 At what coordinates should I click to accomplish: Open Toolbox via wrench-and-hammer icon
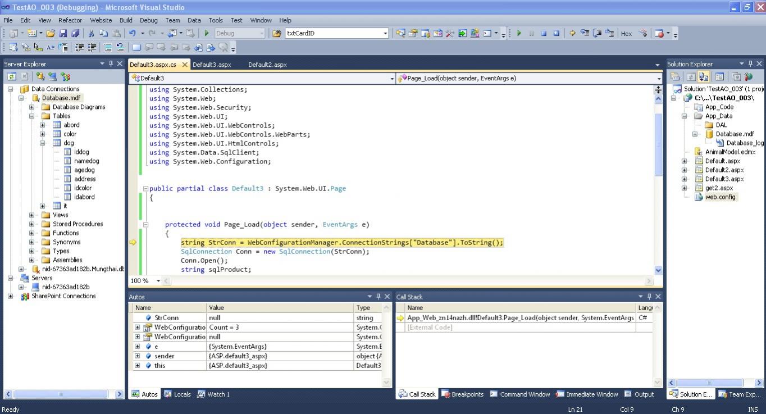pyautogui.click(x=449, y=33)
